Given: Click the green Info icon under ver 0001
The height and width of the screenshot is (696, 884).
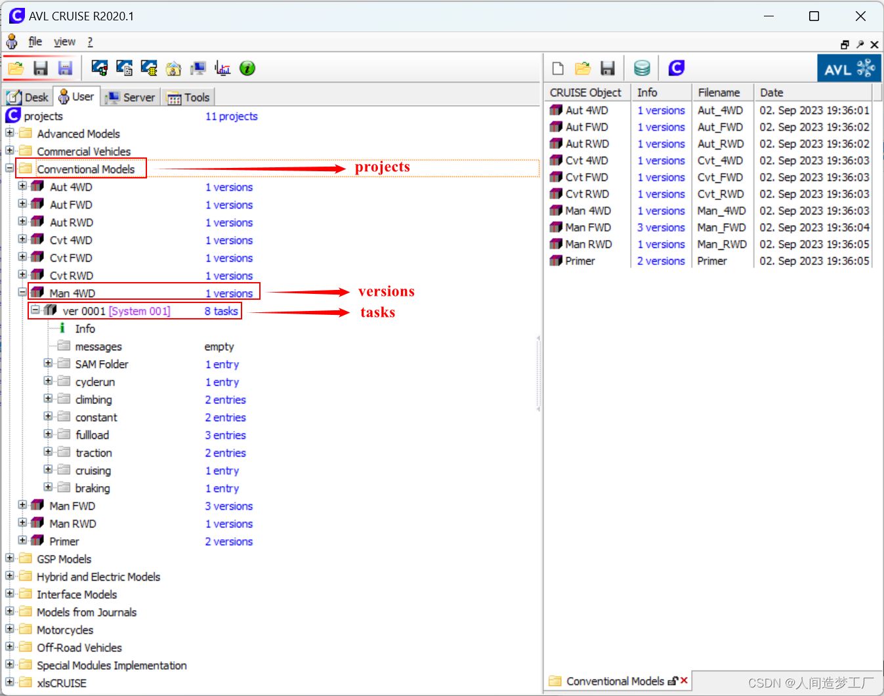Looking at the screenshot, I should 62,328.
